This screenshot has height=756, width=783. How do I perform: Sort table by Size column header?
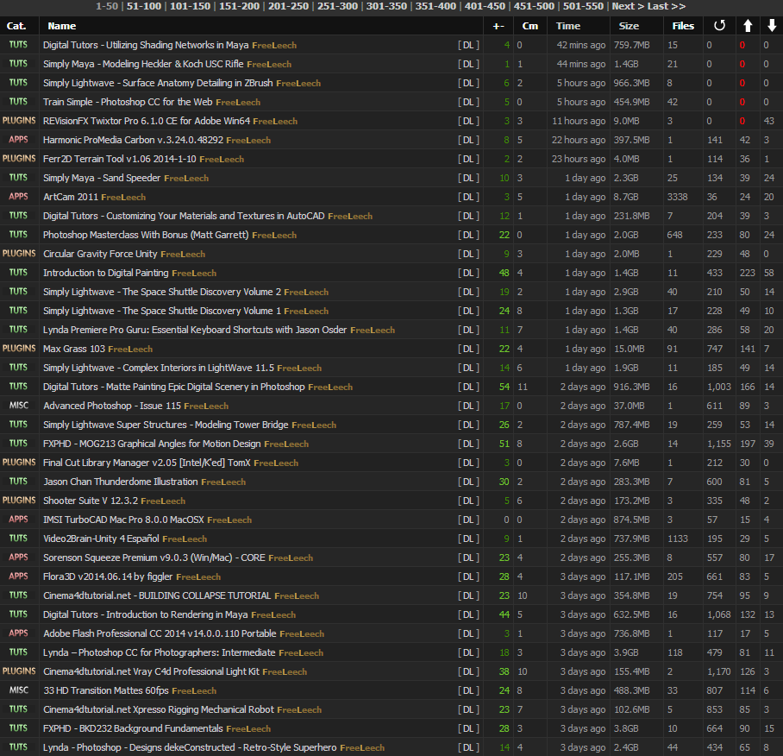(629, 26)
